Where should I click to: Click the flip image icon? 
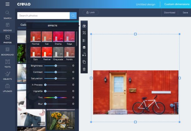click(x=84, y=55)
